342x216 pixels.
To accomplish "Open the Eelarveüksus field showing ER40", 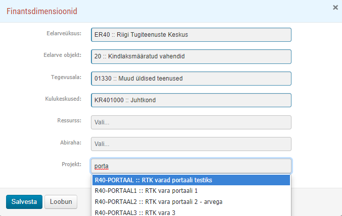I will [191, 35].
